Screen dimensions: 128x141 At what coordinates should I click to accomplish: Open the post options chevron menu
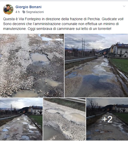(x=124, y=6)
